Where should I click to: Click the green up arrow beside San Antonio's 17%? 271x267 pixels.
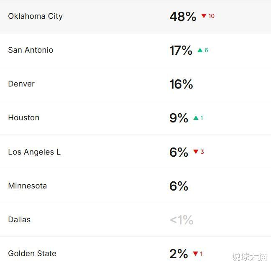200,50
